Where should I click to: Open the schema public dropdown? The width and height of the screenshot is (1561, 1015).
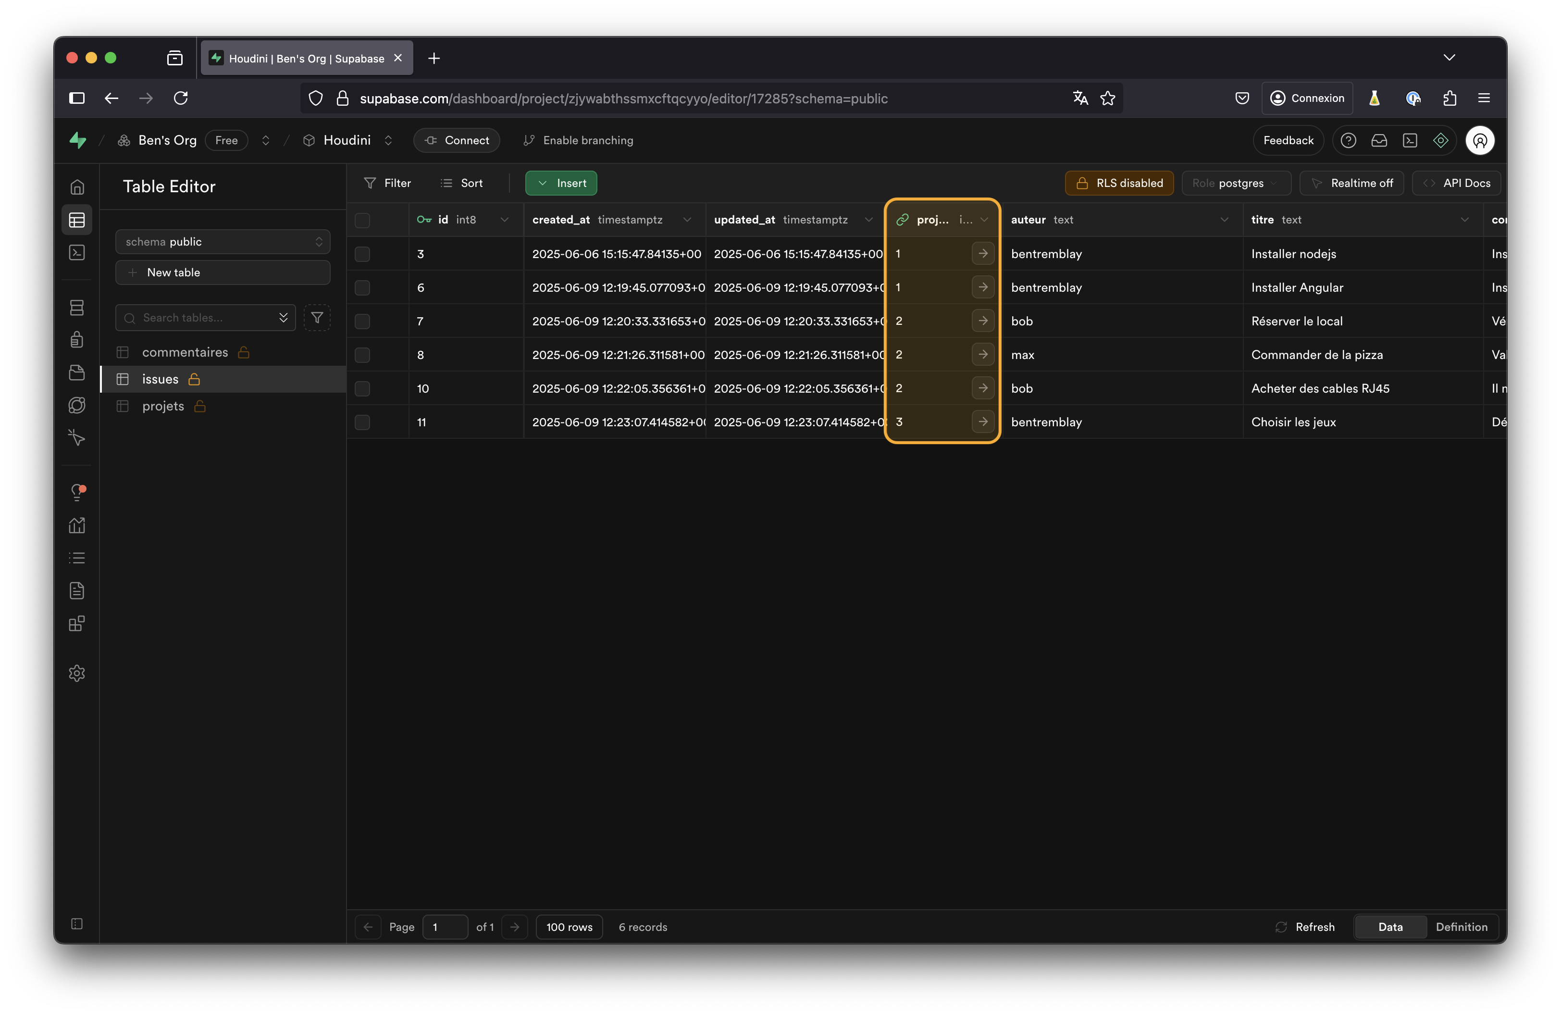223,242
